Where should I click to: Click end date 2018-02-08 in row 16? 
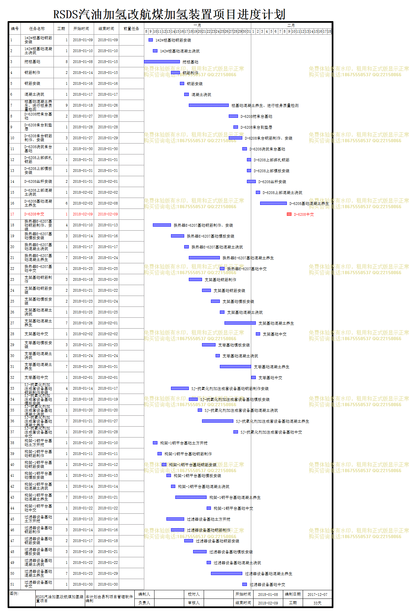(x=108, y=203)
